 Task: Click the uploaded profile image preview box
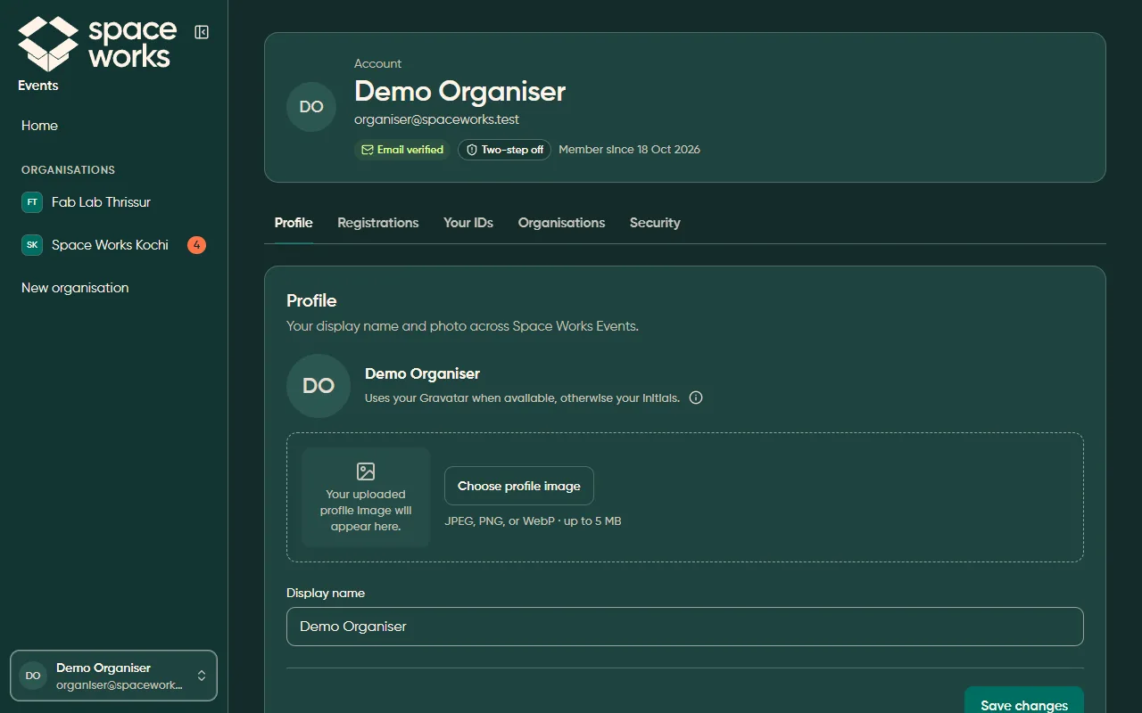[366, 497]
